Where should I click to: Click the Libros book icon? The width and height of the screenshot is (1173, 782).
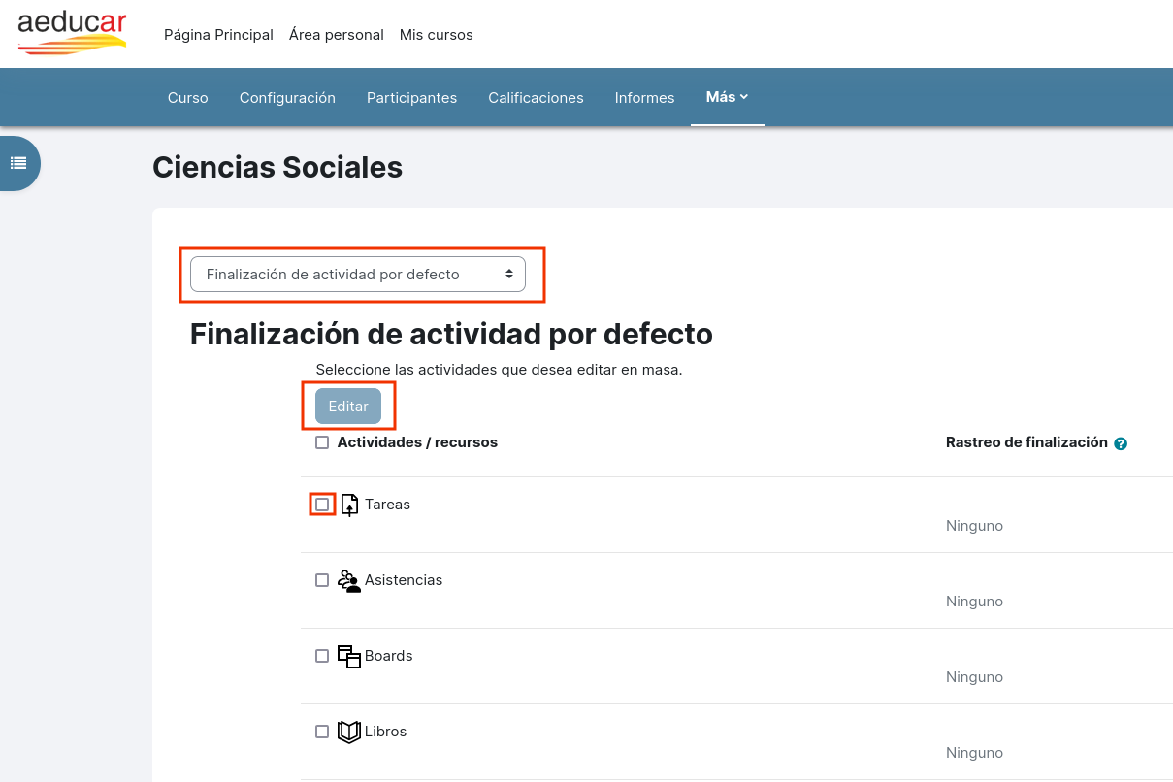(349, 732)
